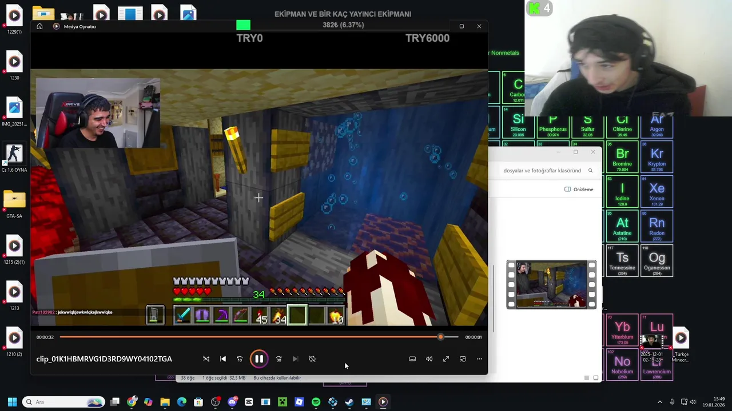The width and height of the screenshot is (732, 411).
Task: Go to Media Player home
Action: pyautogui.click(x=39, y=26)
